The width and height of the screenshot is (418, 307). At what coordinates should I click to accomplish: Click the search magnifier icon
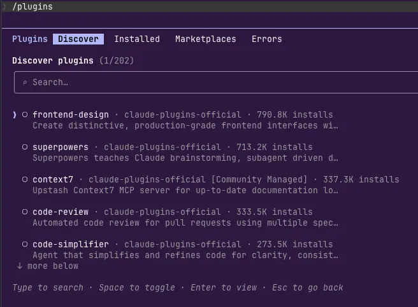(x=25, y=83)
